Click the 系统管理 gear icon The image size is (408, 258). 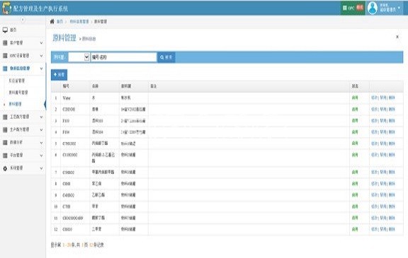(x=5, y=168)
